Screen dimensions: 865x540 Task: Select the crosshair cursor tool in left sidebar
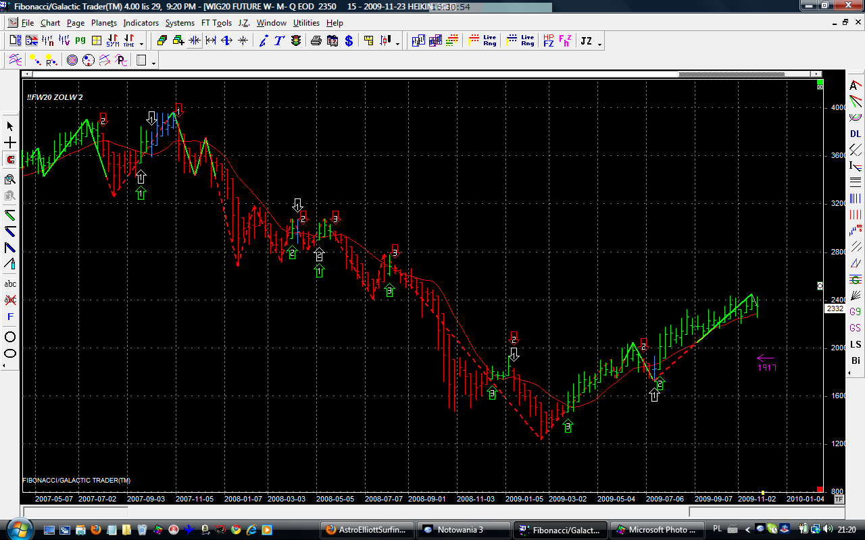pyautogui.click(x=10, y=143)
